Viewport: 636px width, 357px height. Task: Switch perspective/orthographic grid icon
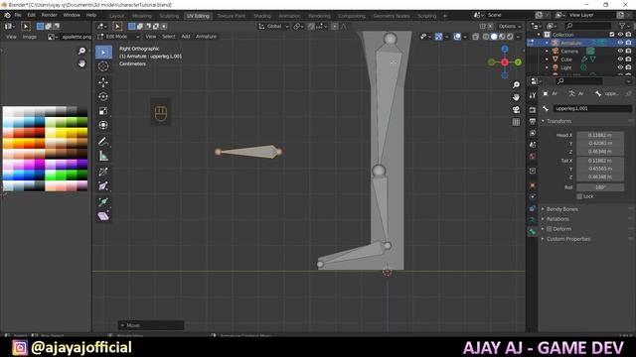516,122
